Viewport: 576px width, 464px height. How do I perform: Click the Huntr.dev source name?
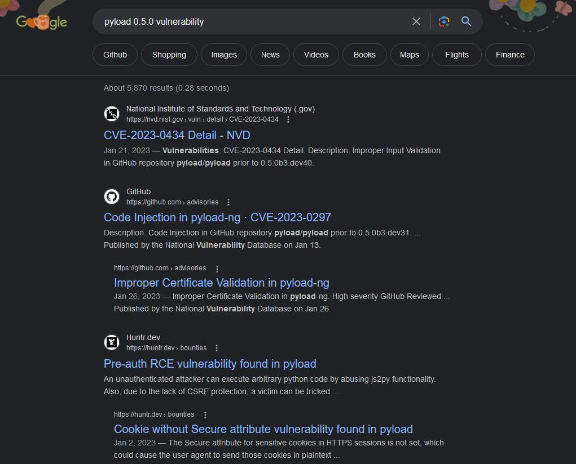click(x=143, y=337)
